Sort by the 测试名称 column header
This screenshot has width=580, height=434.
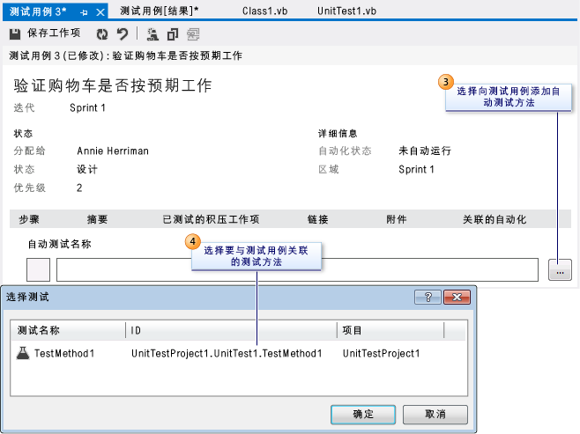coord(68,330)
